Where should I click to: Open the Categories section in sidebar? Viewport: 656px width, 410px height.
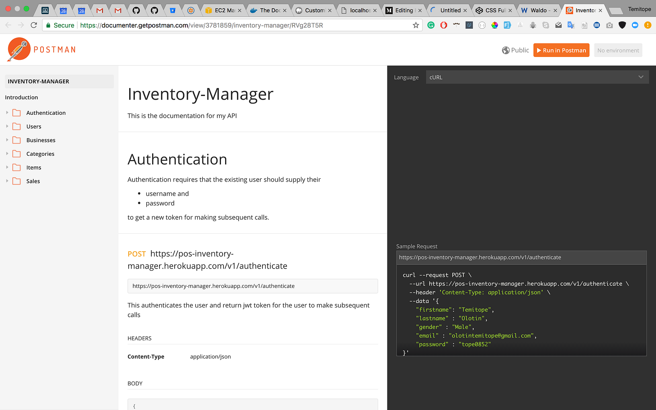tap(40, 154)
